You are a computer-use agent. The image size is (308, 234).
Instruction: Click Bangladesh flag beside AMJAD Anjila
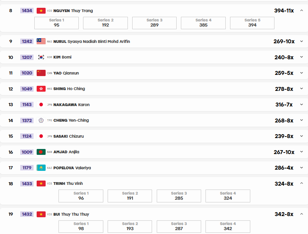(41, 152)
